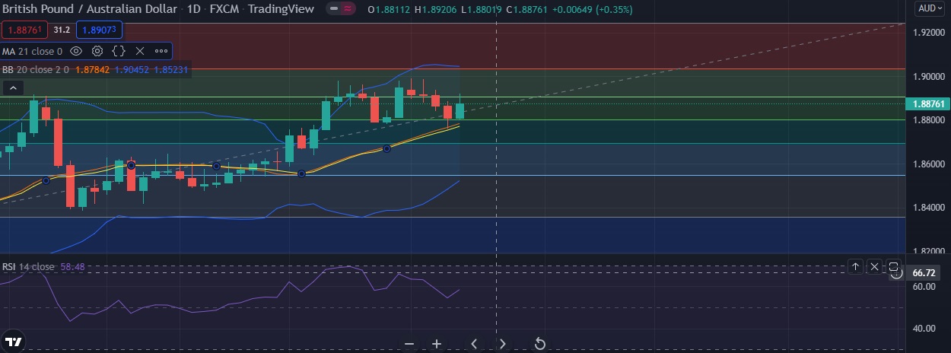Open the MA indicator more options menu
The image size is (951, 353).
click(x=161, y=51)
